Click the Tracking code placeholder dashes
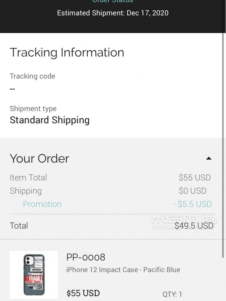 [x=12, y=89]
